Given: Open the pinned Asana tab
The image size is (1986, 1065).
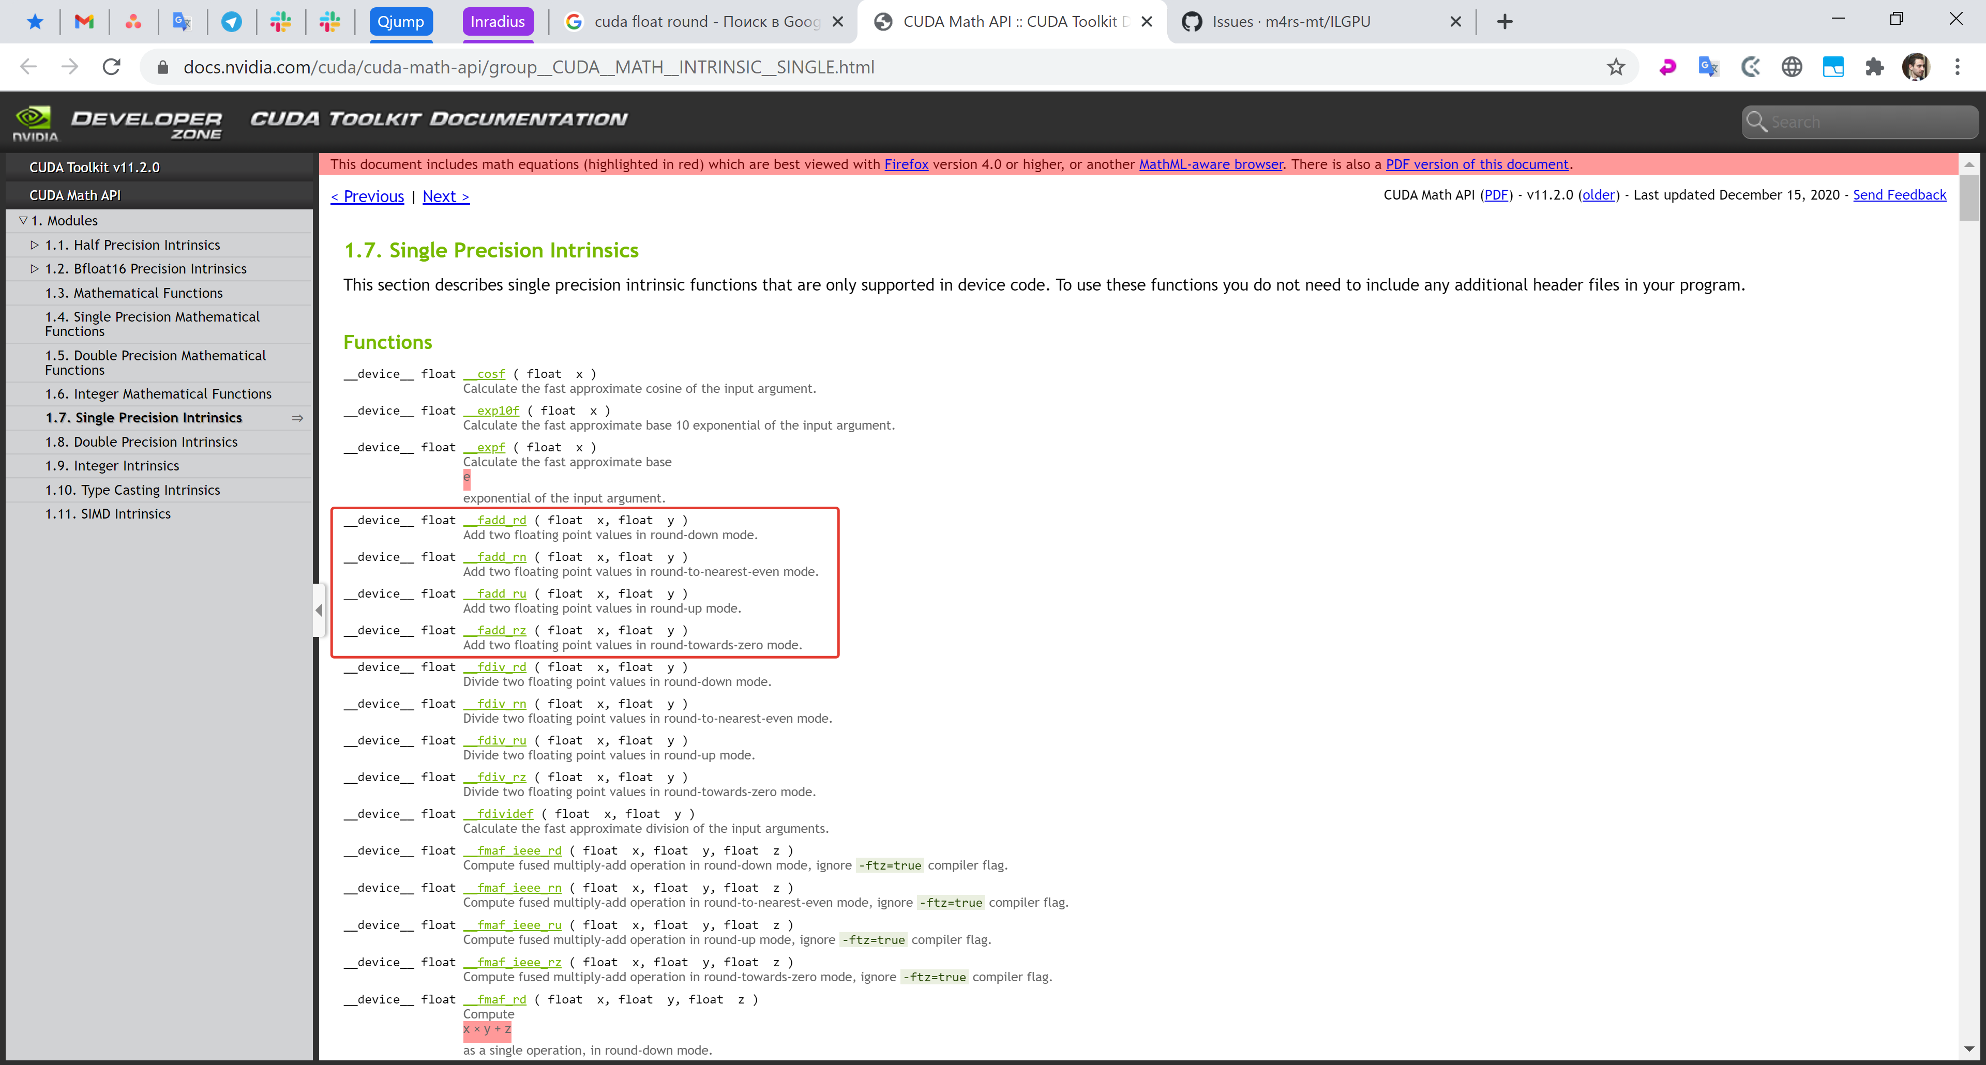Looking at the screenshot, I should click(x=133, y=22).
